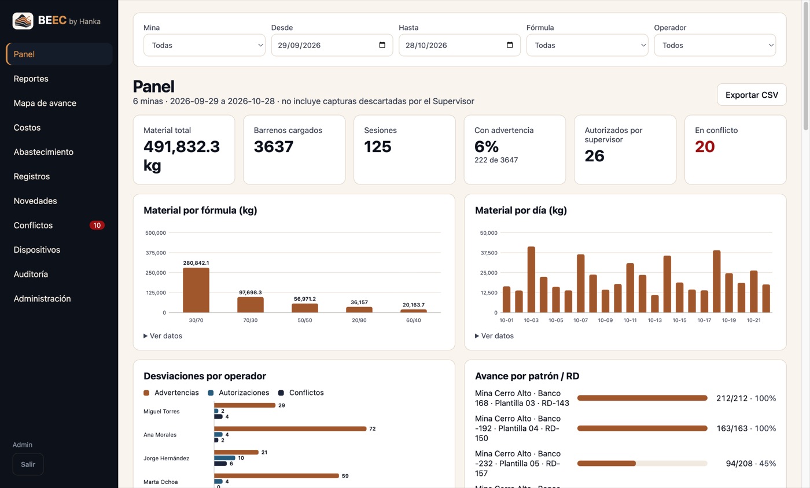The height and width of the screenshot is (488, 810).
Task: Click the En conflicto value 20
Action: point(705,147)
